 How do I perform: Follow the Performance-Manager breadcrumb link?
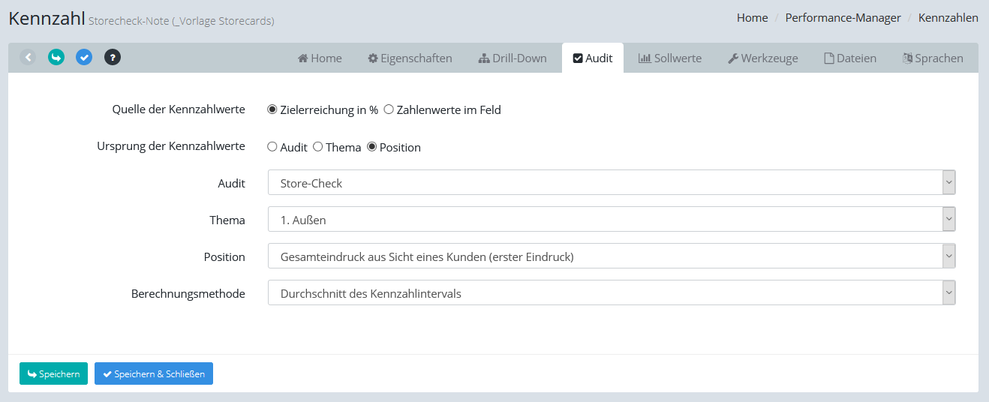pos(843,18)
